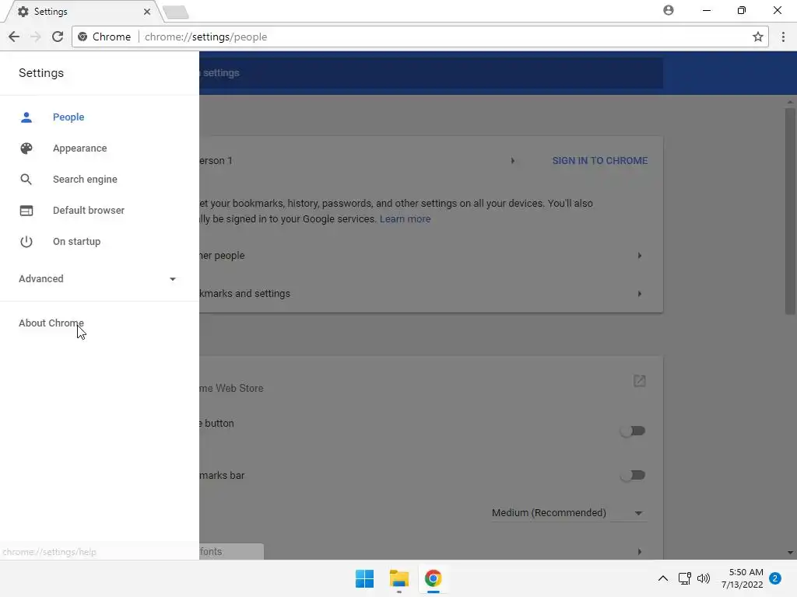Open the Medium (Recommended) font size dropdown
797x597 pixels.
click(x=568, y=513)
